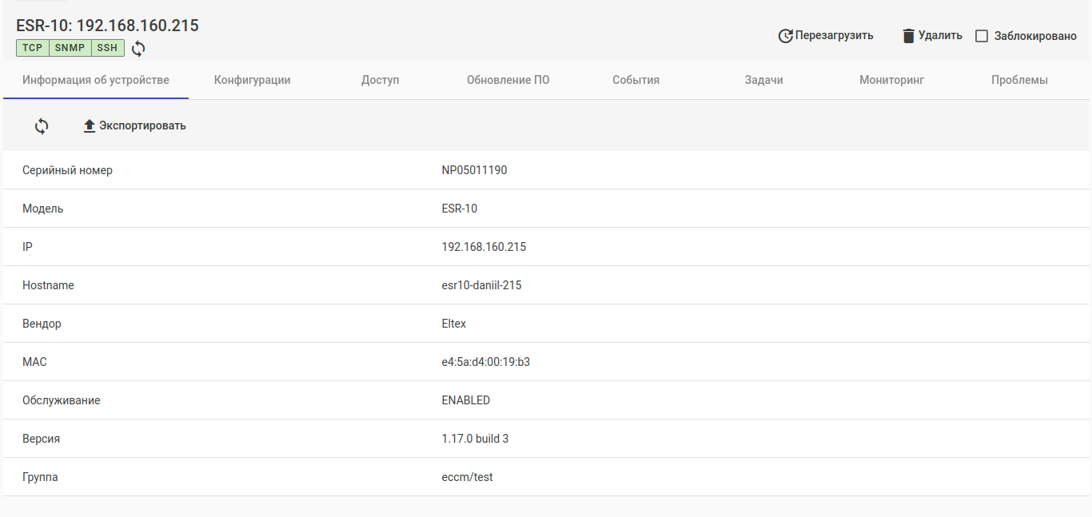
Task: Click the Перезагрузить reboot icon
Action: 785,36
